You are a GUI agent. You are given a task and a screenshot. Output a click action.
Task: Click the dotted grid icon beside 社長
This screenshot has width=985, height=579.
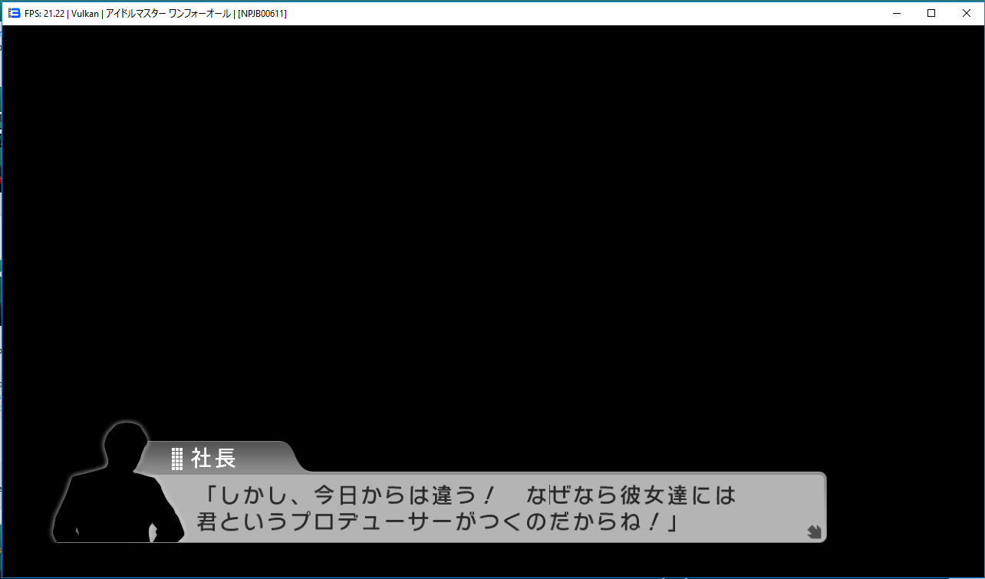(x=177, y=459)
